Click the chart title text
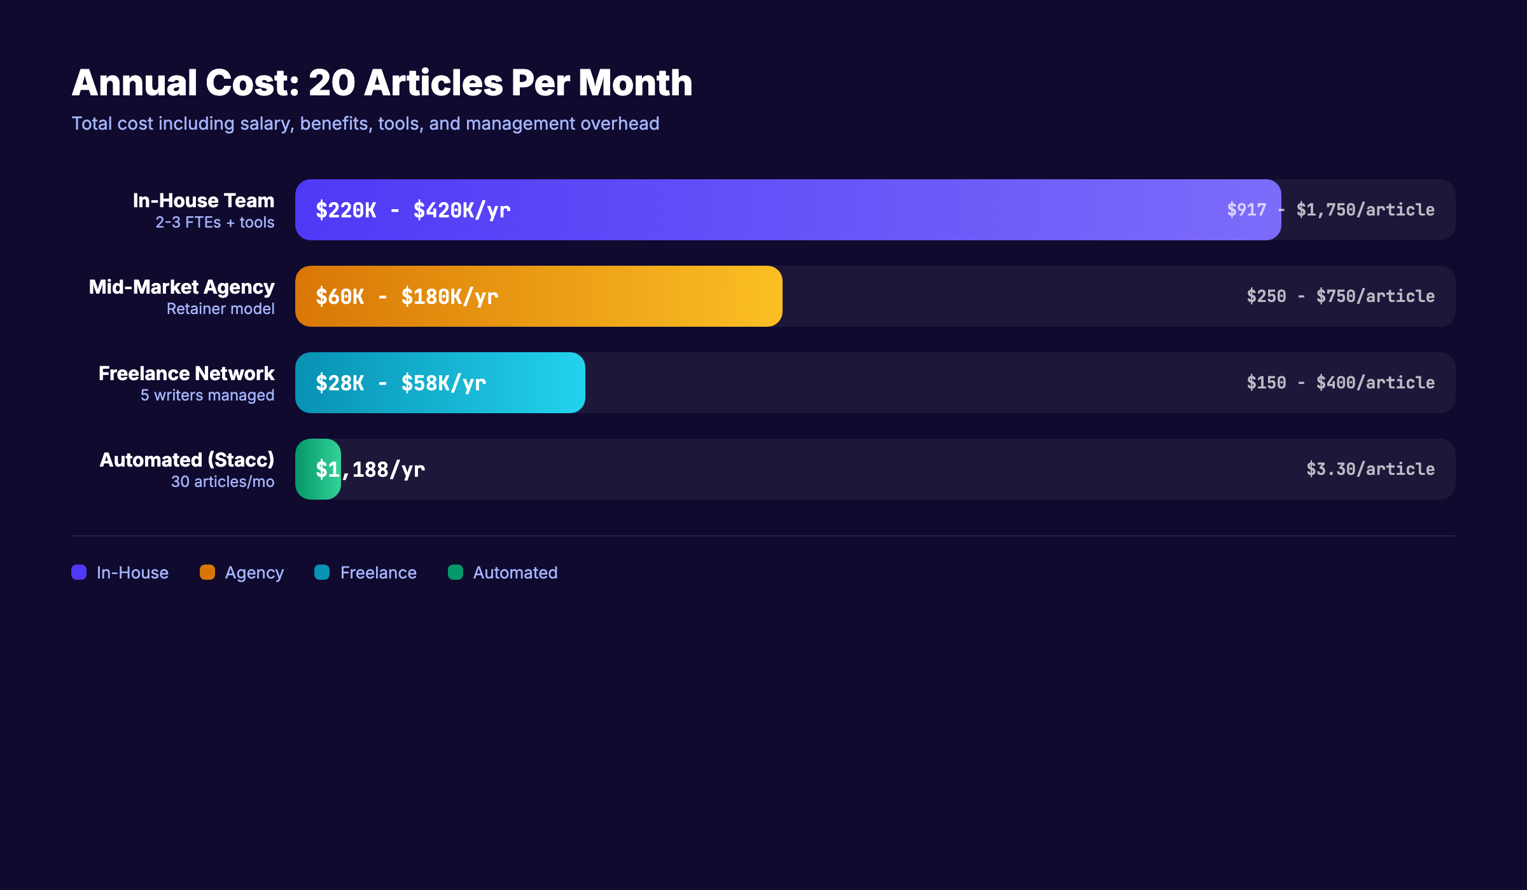Viewport: 1527px width, 890px height. coord(382,81)
